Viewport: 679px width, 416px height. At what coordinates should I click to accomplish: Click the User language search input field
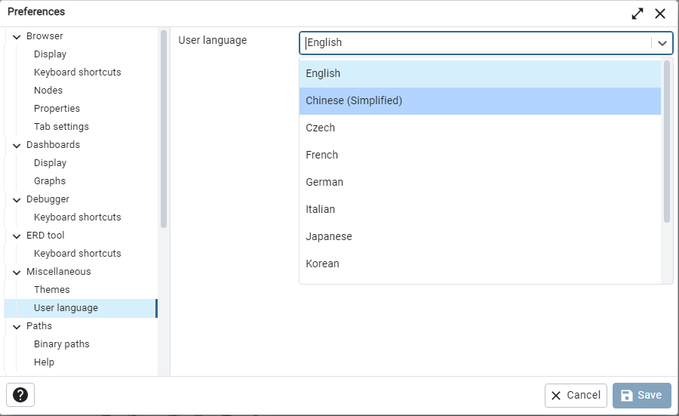coord(475,43)
